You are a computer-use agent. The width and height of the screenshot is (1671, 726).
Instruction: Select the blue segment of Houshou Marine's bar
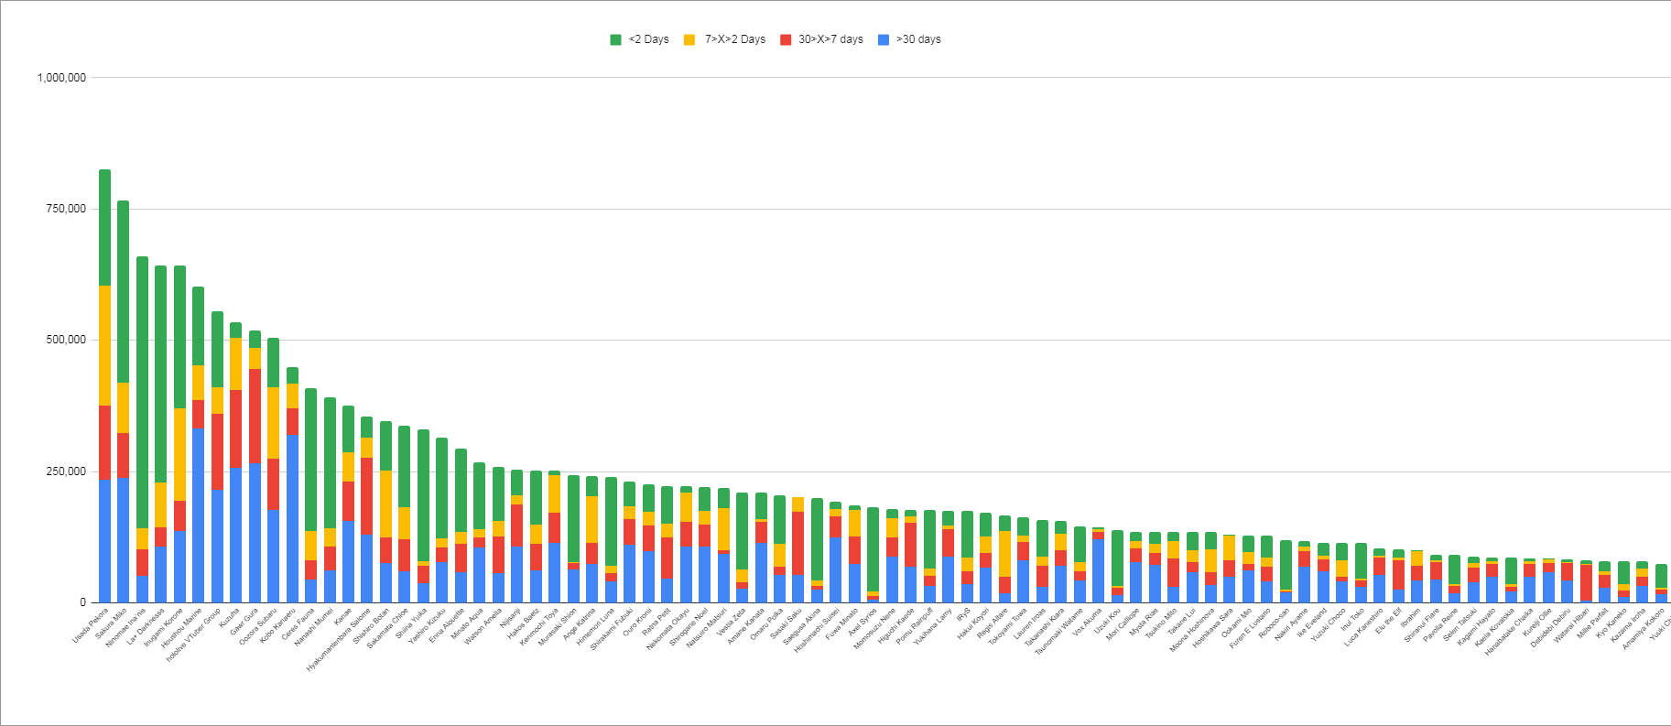[x=199, y=515]
